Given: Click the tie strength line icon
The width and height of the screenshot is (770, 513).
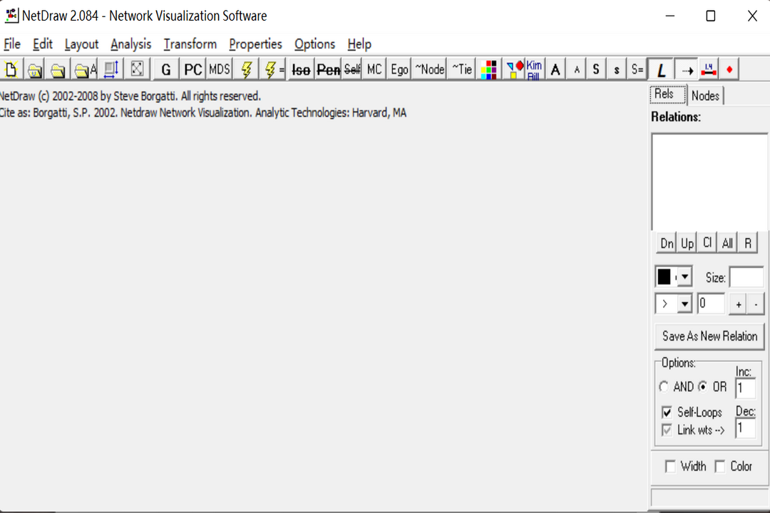Looking at the screenshot, I should [x=708, y=69].
